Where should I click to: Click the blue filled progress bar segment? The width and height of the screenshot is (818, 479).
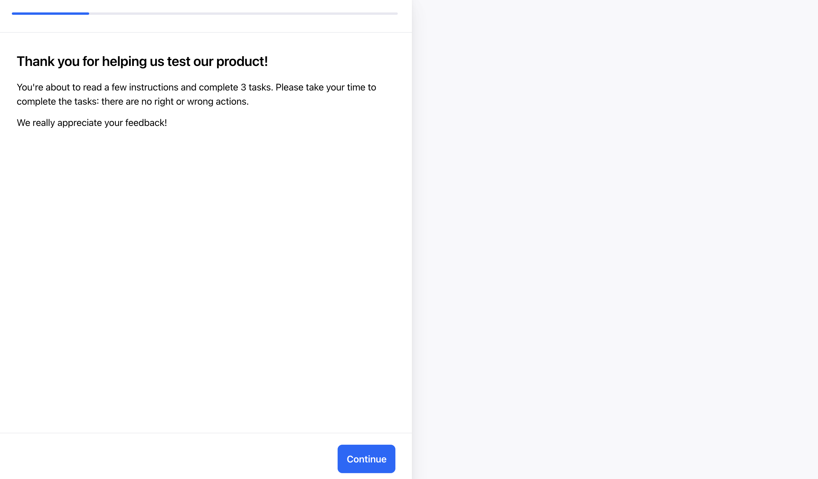pyautogui.click(x=50, y=14)
